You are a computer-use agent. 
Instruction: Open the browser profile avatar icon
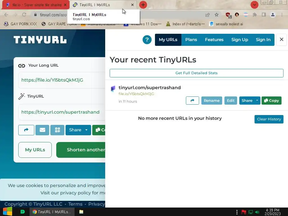point(273,15)
